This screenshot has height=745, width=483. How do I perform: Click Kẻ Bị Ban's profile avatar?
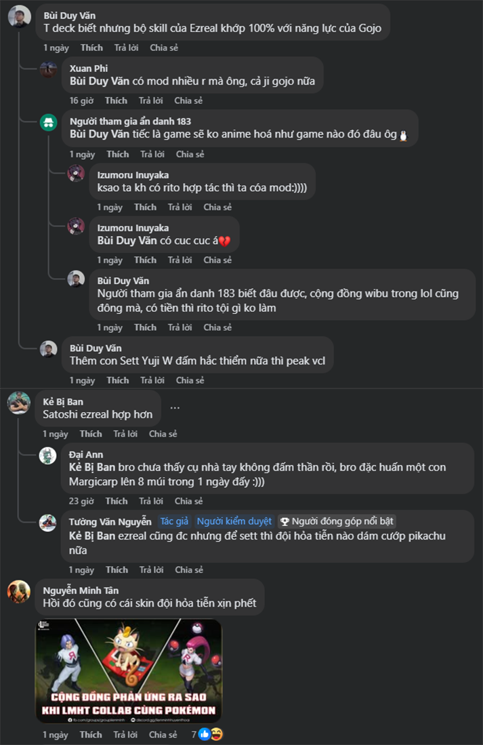pyautogui.click(x=19, y=403)
